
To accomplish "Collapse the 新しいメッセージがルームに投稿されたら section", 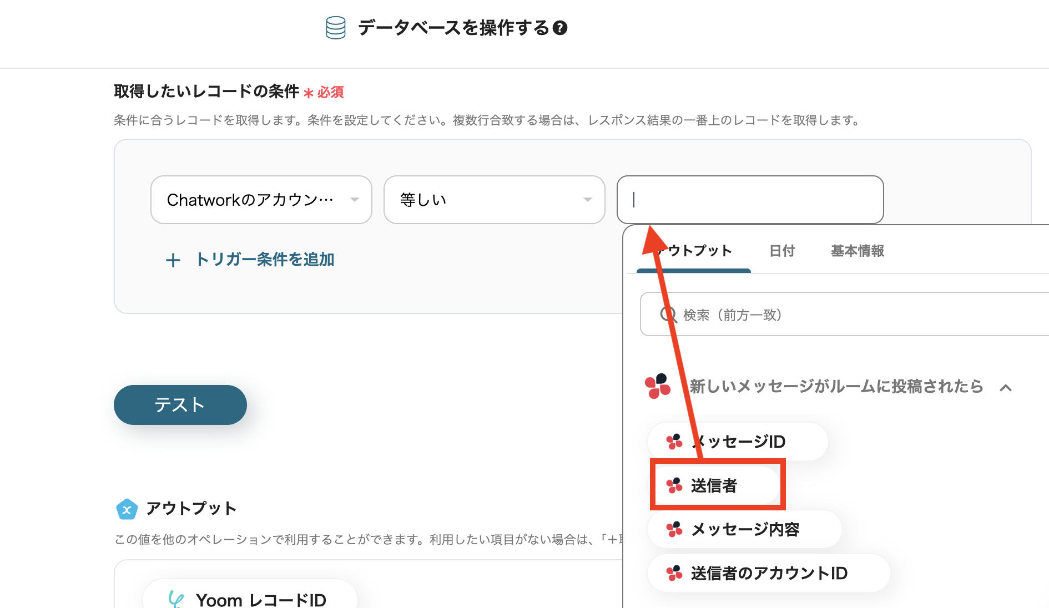I will point(1006,387).
